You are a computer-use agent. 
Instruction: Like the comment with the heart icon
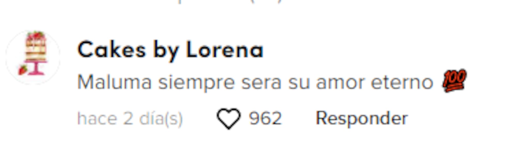228,118
